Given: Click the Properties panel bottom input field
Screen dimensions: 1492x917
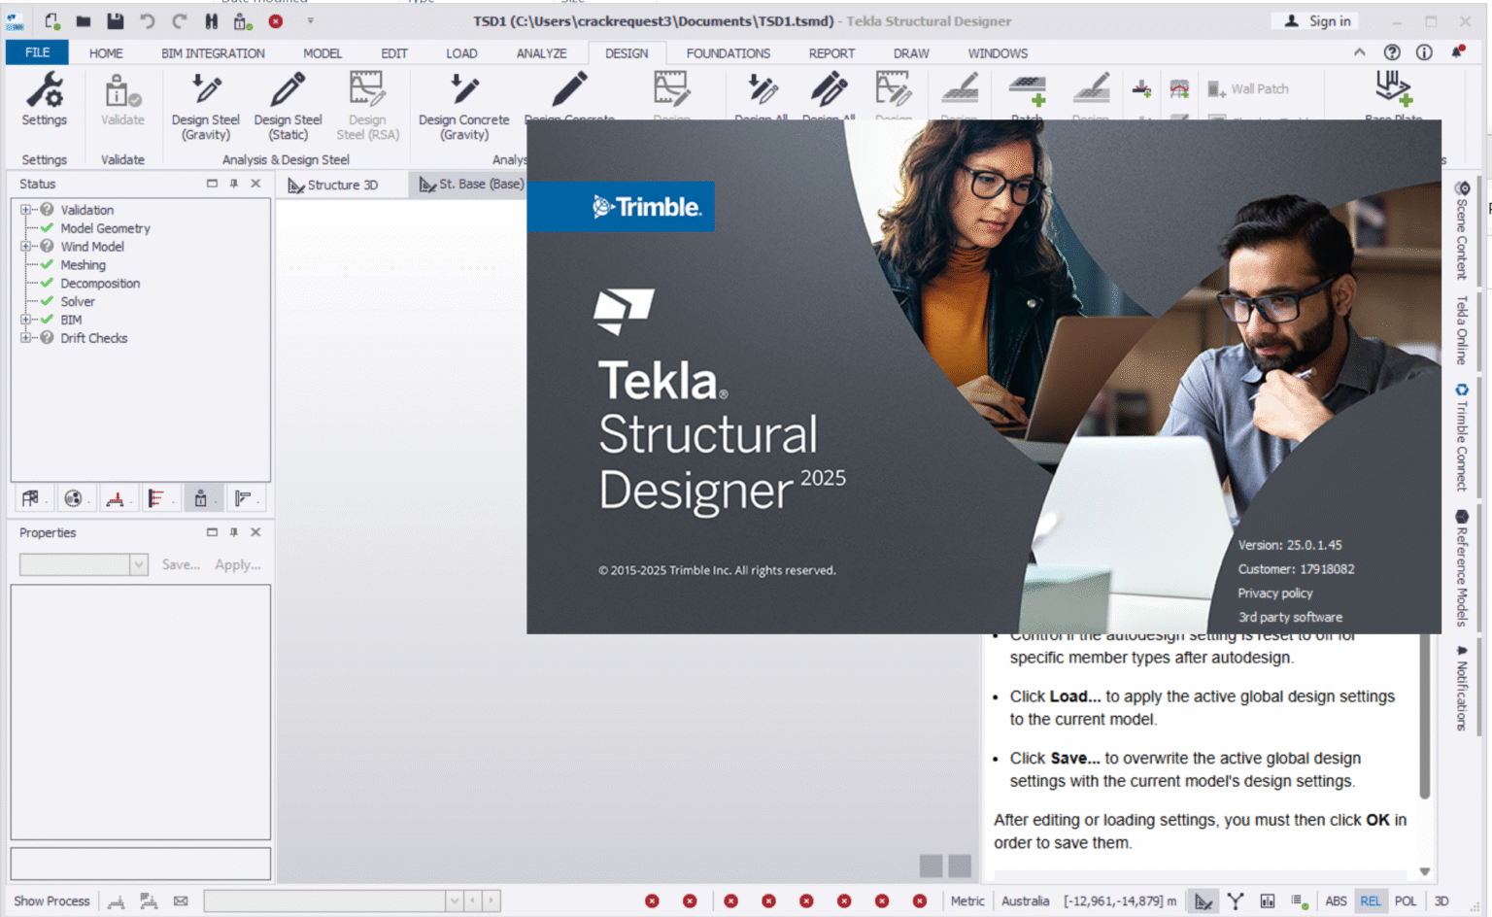Looking at the screenshot, I should click(x=141, y=863).
